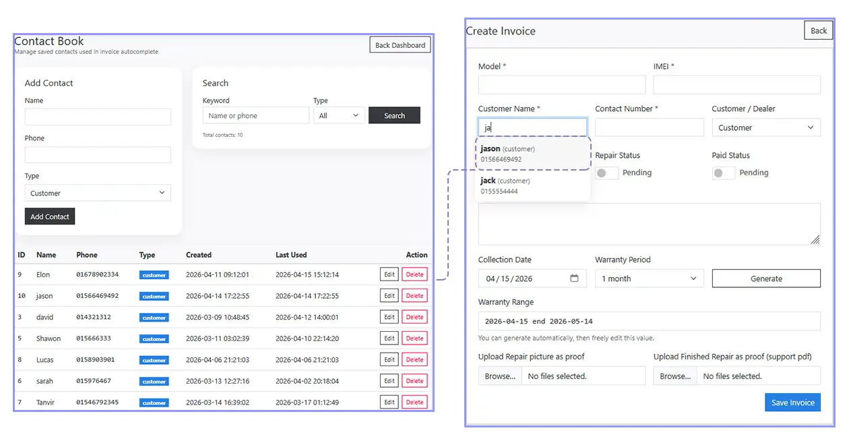This screenshot has width=849, height=445.
Task: Click Back on the Create Invoice screen
Action: tap(818, 30)
